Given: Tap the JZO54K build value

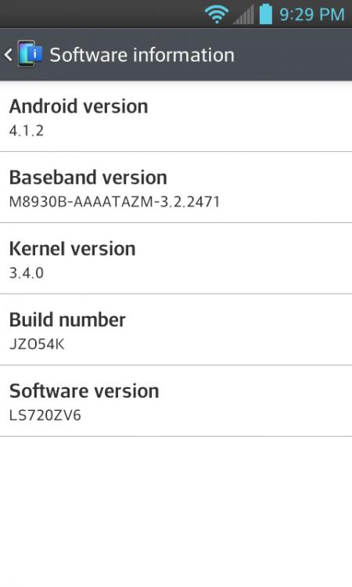Looking at the screenshot, I should click(x=37, y=344).
